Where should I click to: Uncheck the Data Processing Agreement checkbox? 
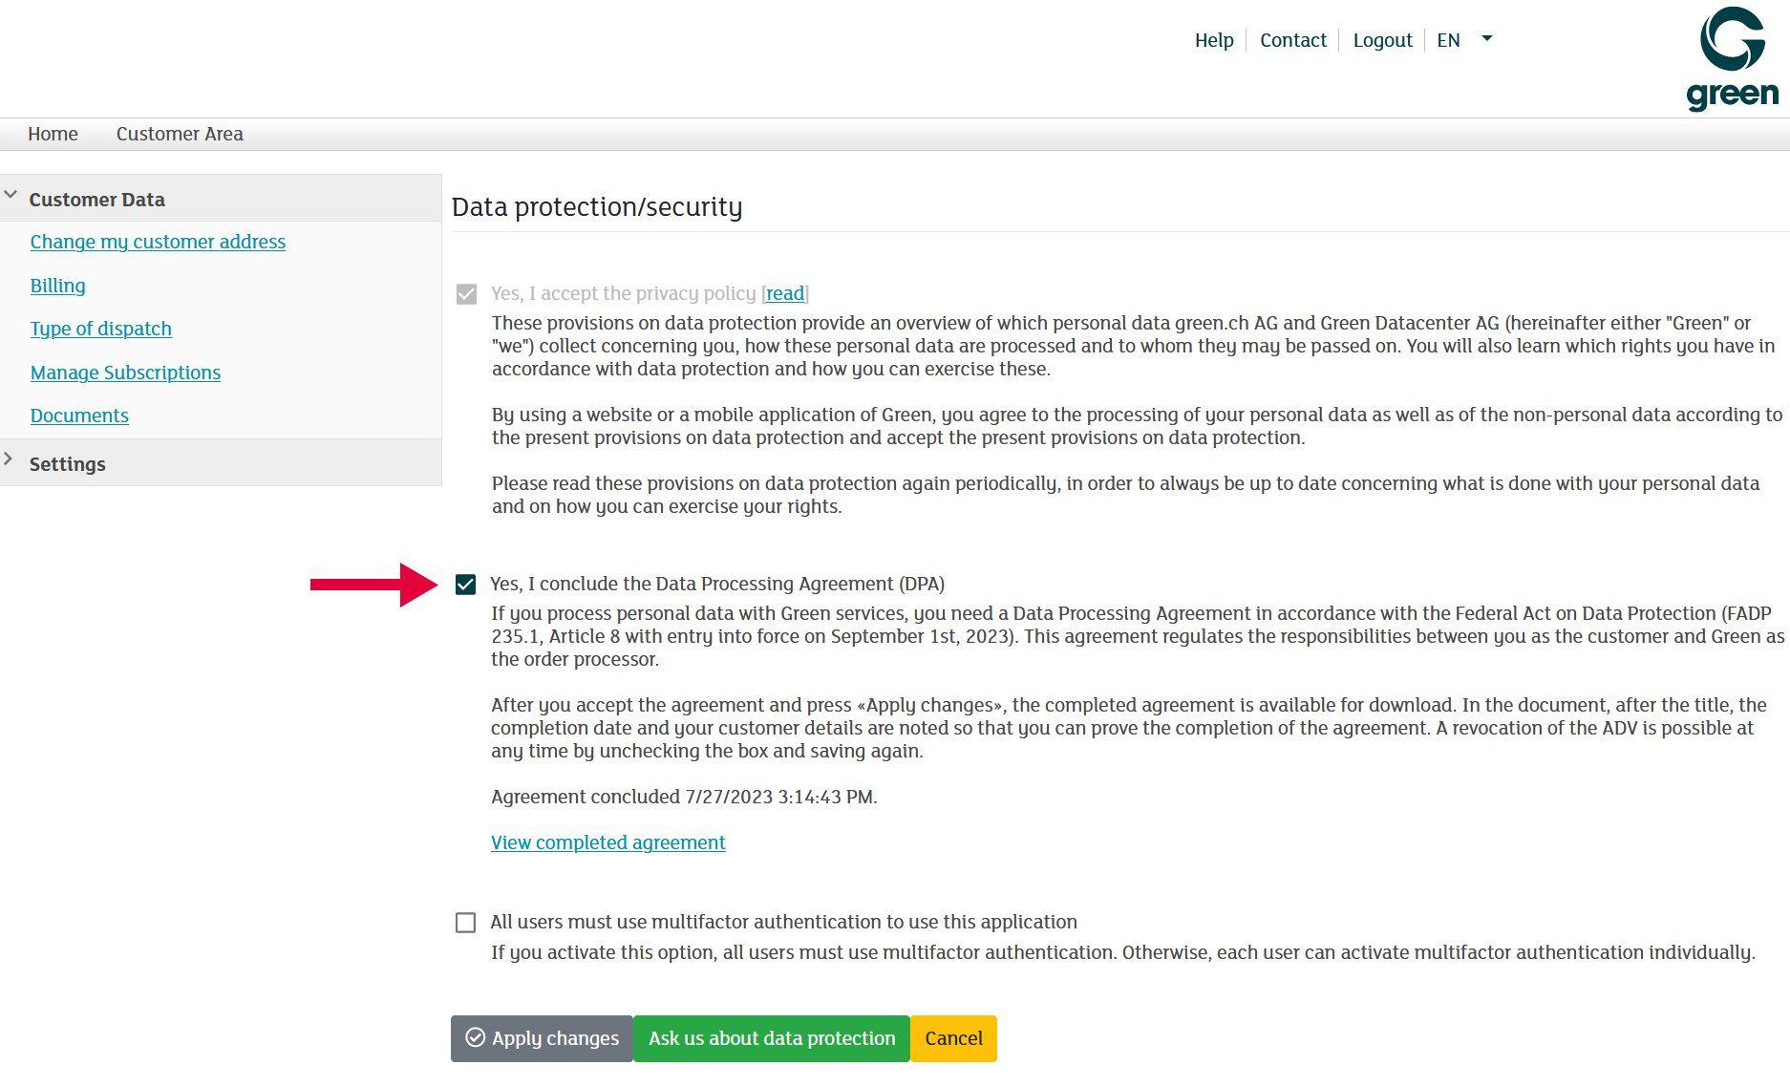466,585
